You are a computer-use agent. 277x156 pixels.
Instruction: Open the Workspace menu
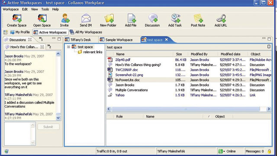click(10, 9)
